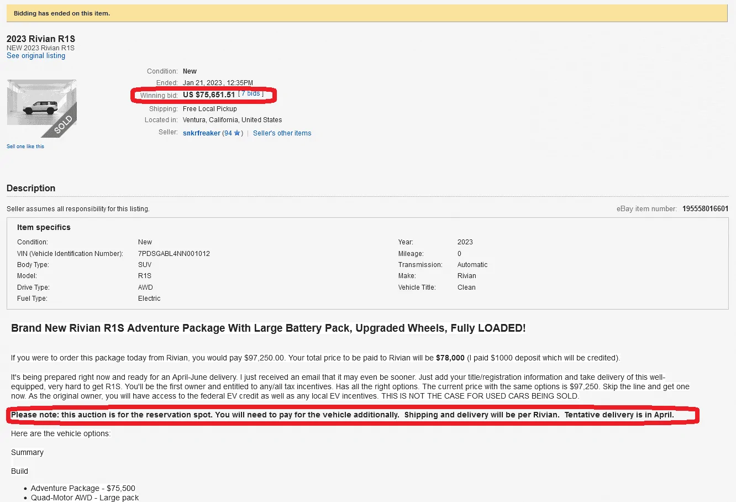
Task: Click the blue feedback star icon
Action: (x=237, y=133)
